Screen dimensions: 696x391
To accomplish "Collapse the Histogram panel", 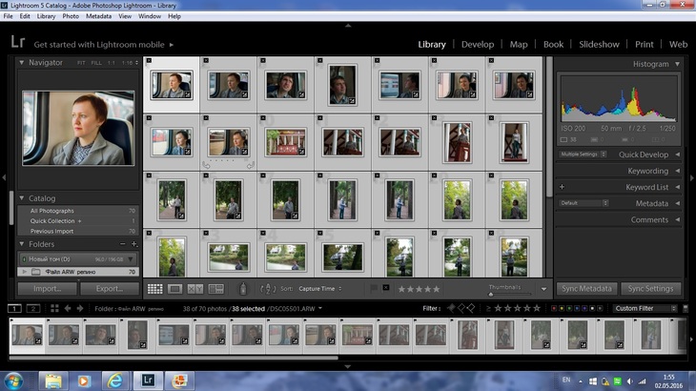I will [x=677, y=64].
